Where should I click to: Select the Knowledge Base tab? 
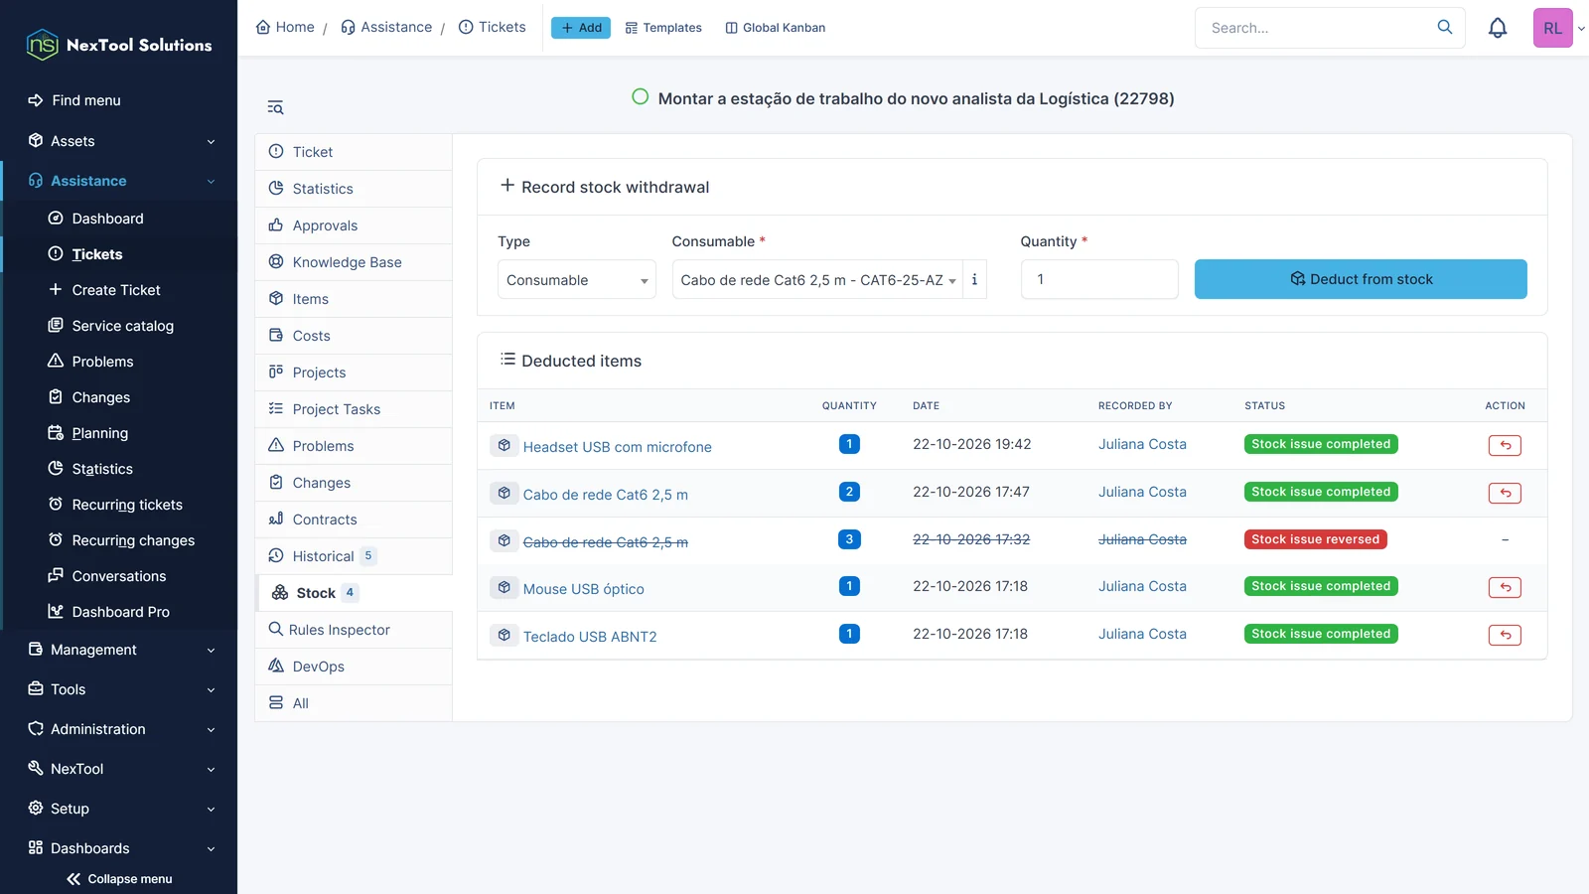pos(354,262)
